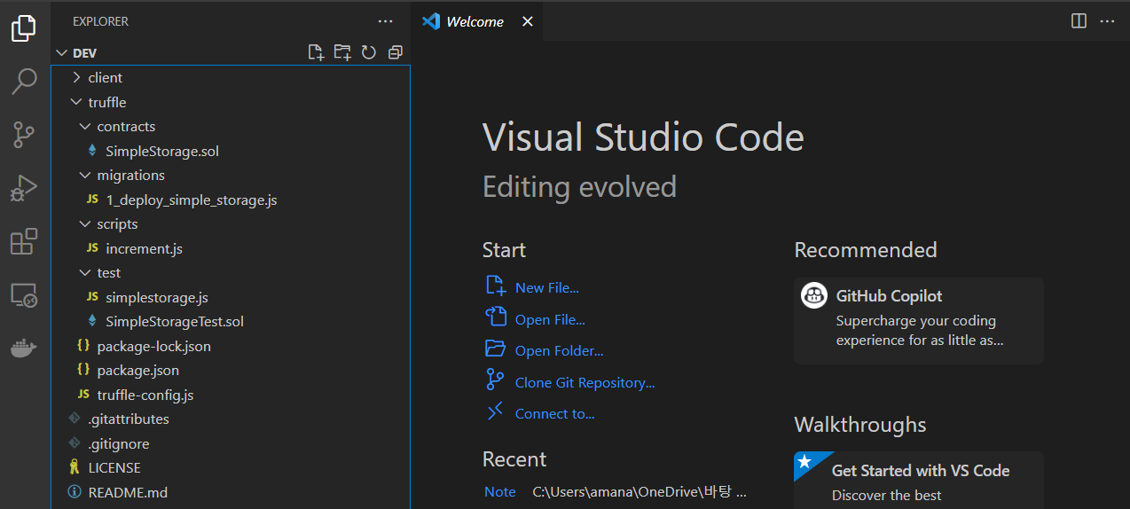
Task: Click the Connect to... link
Action: [554, 413]
